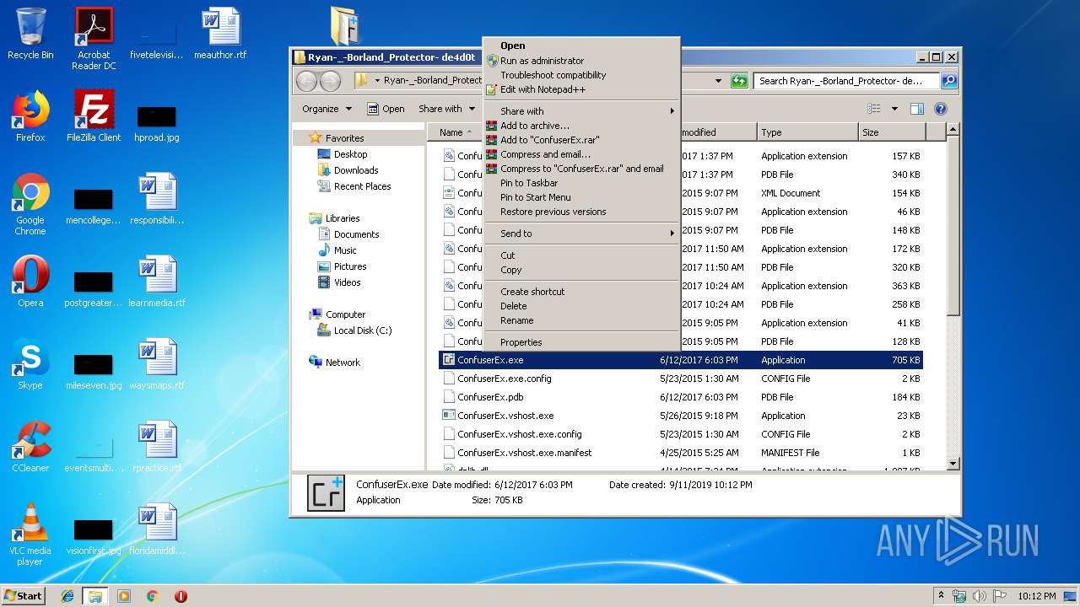This screenshot has height=607, width=1080.
Task: Choose Pin to Taskbar
Action: pyautogui.click(x=582, y=183)
